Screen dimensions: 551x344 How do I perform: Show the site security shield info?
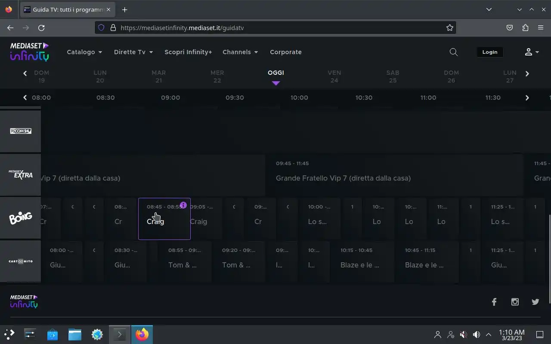(x=101, y=28)
